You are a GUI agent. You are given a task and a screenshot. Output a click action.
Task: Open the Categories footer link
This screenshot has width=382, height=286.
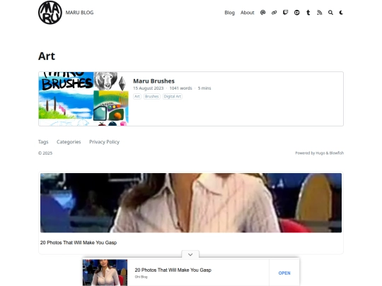point(69,142)
